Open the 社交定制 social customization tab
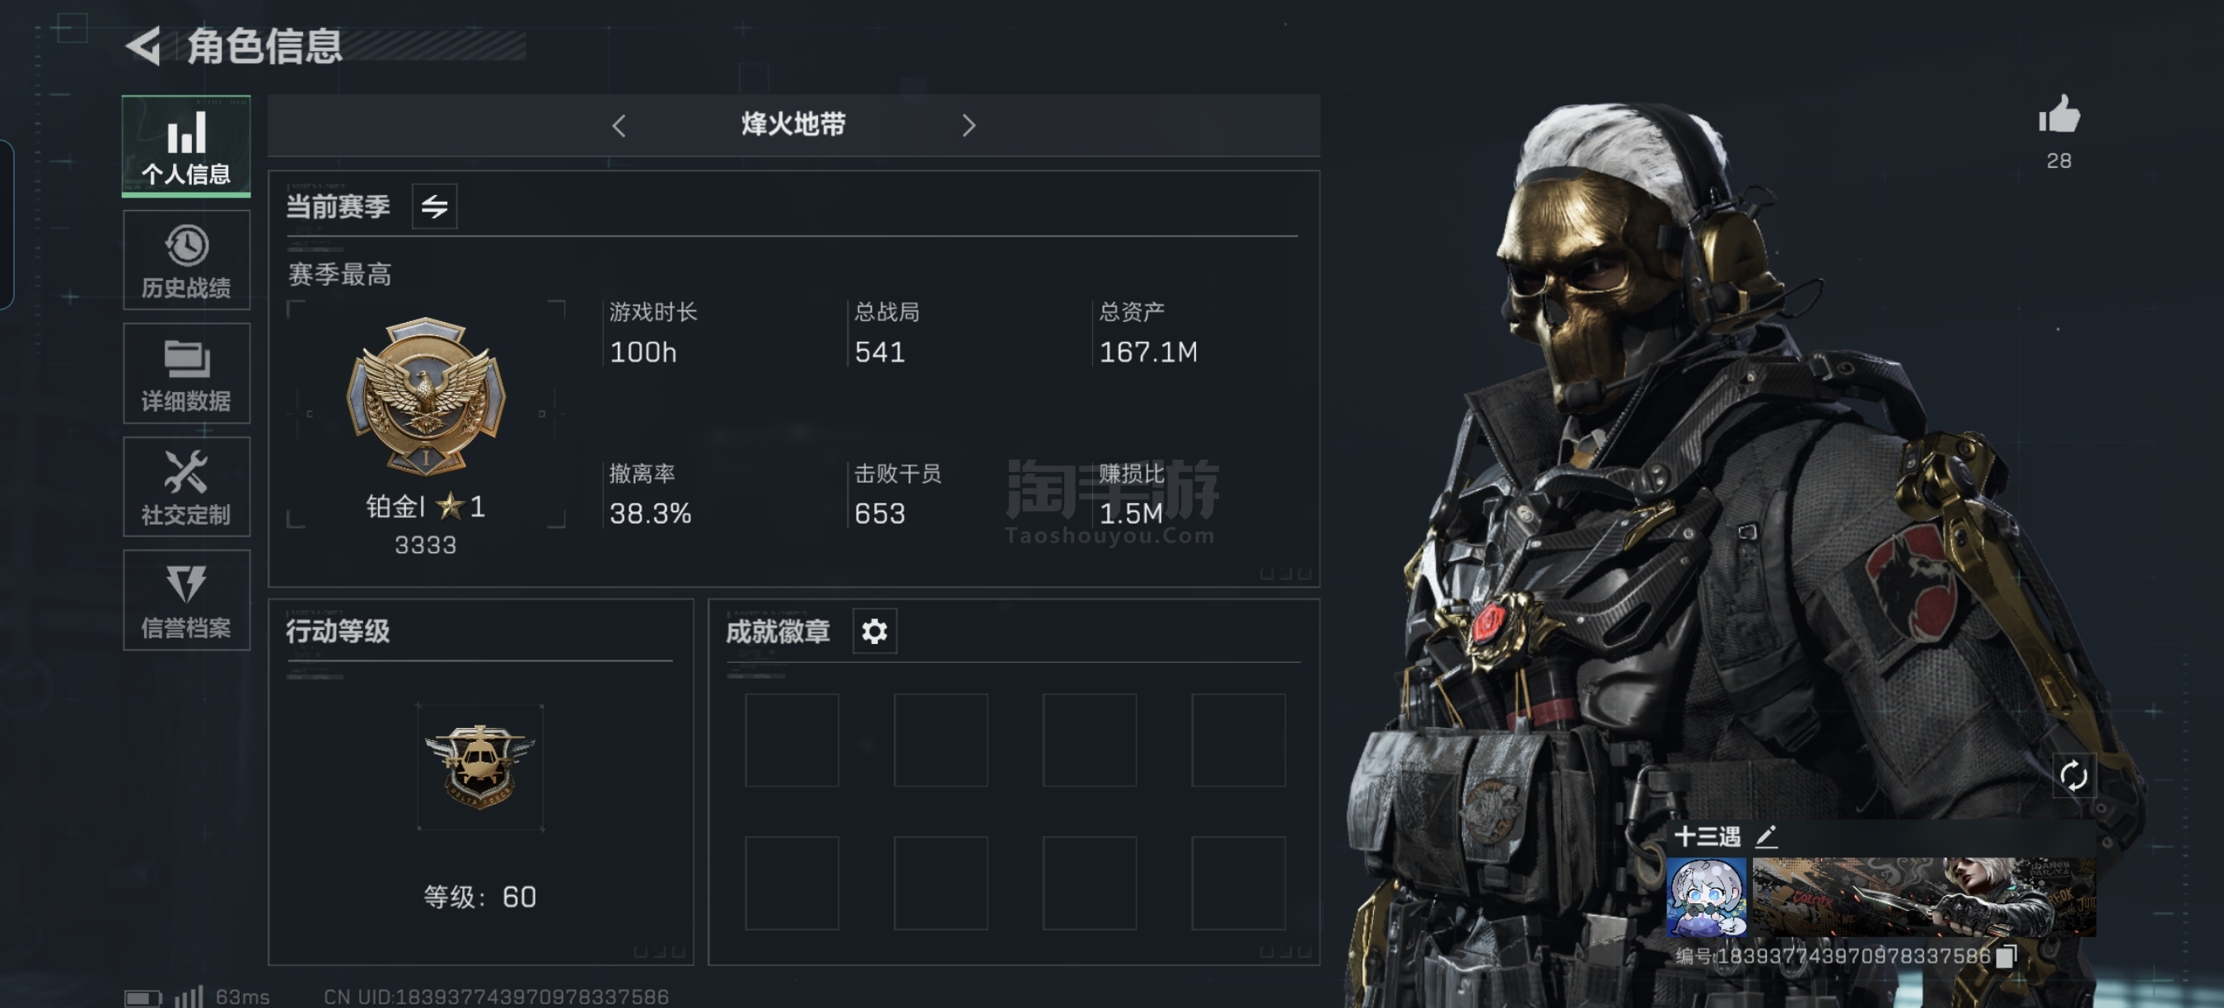 (x=186, y=487)
